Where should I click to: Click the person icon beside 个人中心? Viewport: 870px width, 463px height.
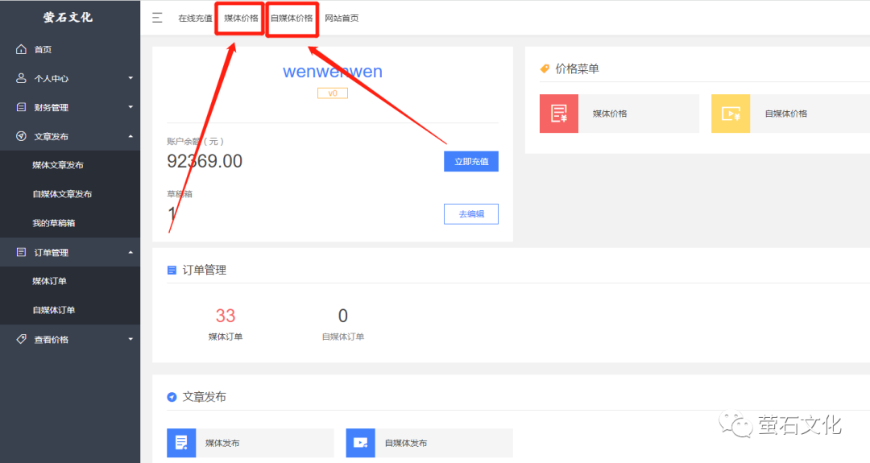point(21,78)
